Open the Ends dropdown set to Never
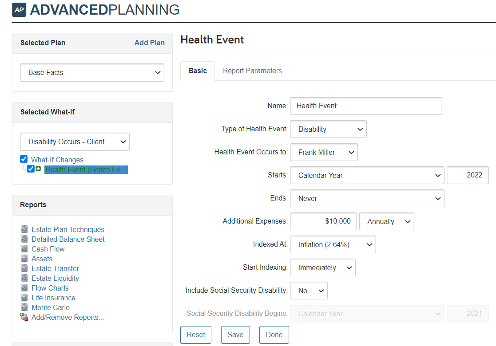The width and height of the screenshot is (496, 346). coord(367,198)
